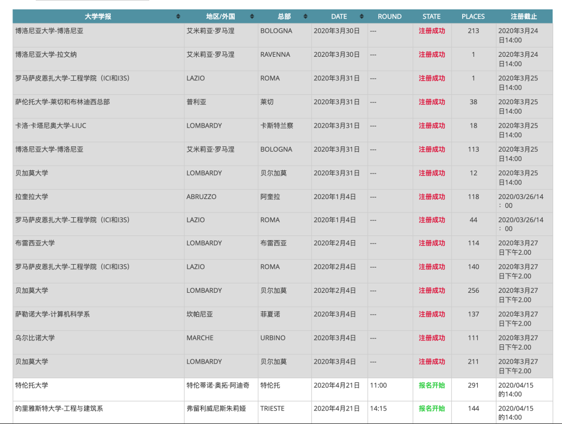Select the 拉奎拉大学 row name
Image resolution: width=562 pixels, height=424 pixels.
[x=32, y=196]
